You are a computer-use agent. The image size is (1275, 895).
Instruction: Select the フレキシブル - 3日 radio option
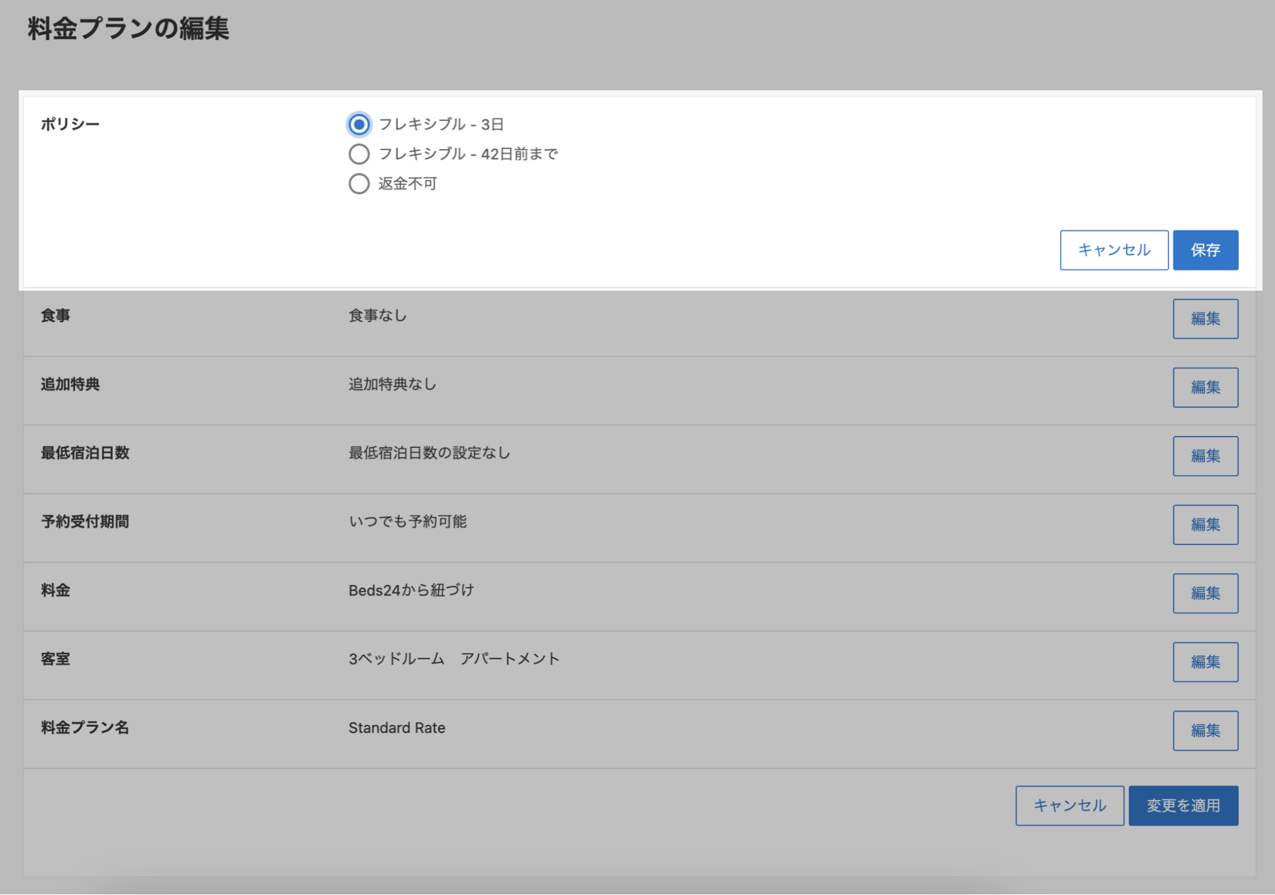tap(358, 124)
